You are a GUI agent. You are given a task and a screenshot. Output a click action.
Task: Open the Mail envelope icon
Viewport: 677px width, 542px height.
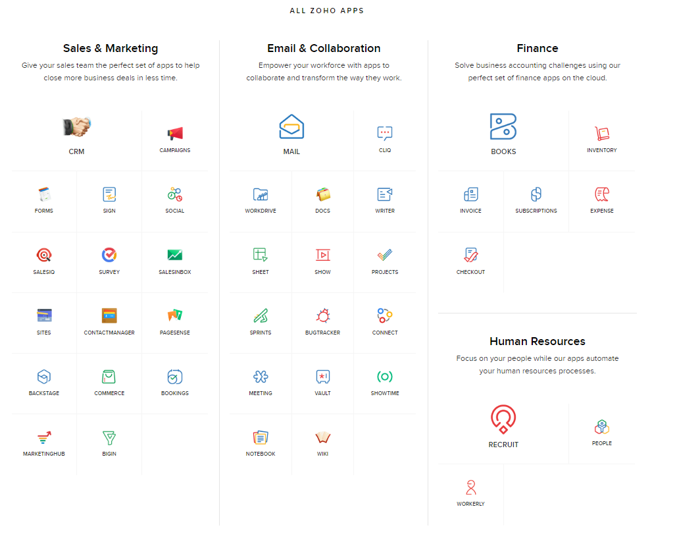tap(291, 126)
